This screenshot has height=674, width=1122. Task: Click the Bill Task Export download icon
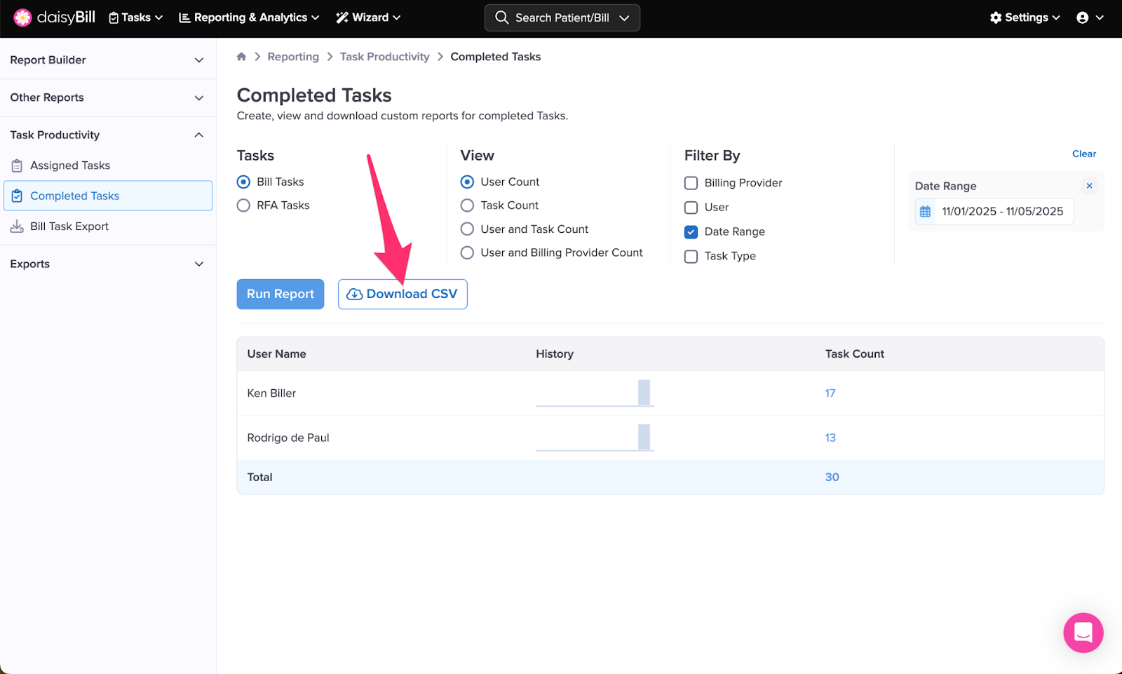tap(17, 227)
